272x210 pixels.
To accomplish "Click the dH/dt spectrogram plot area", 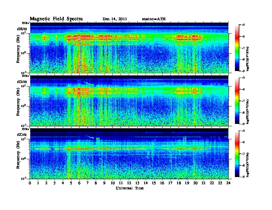I will pyautogui.click(x=129, y=48).
